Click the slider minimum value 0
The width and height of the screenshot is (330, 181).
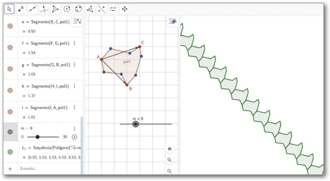(x=22, y=137)
